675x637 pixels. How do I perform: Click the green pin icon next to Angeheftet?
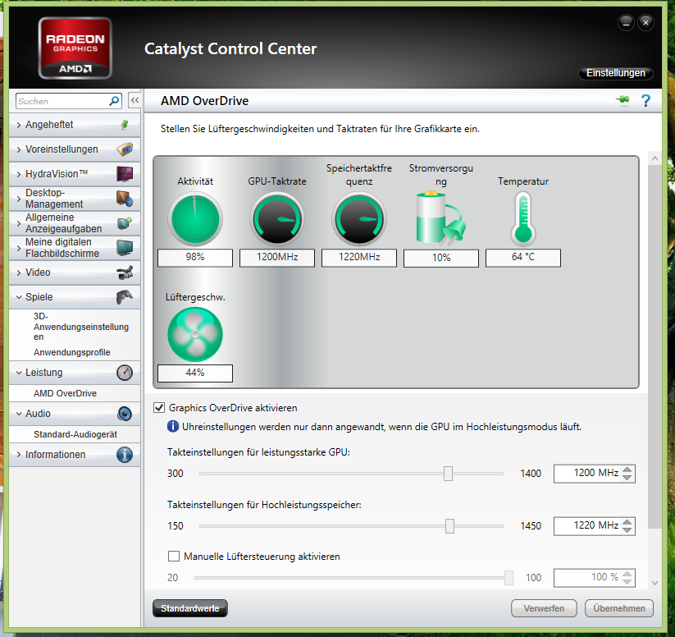(125, 125)
